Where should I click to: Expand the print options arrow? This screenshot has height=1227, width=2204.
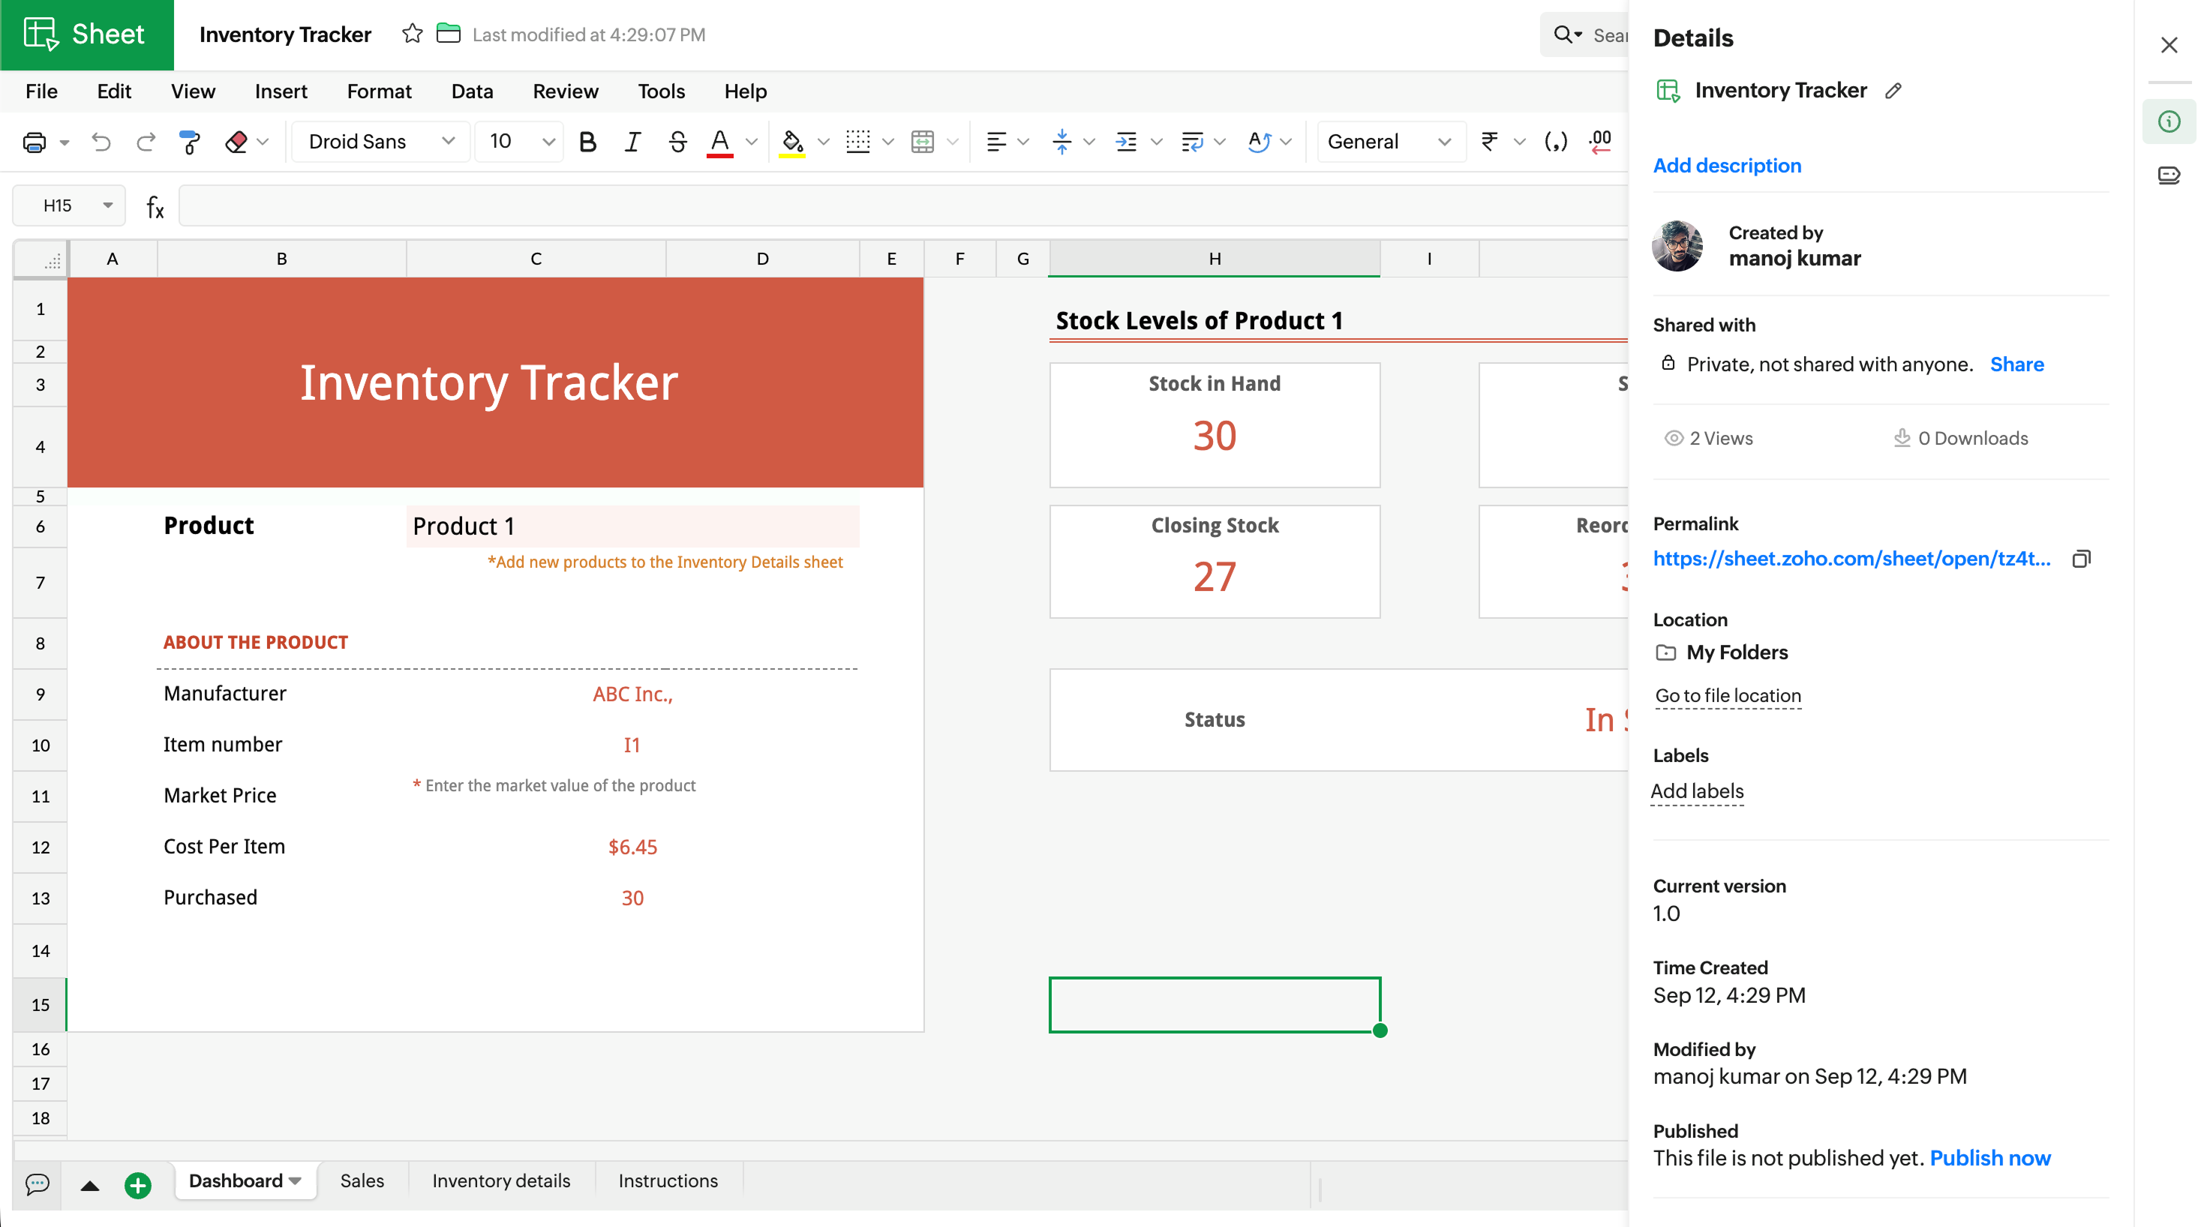[65, 143]
